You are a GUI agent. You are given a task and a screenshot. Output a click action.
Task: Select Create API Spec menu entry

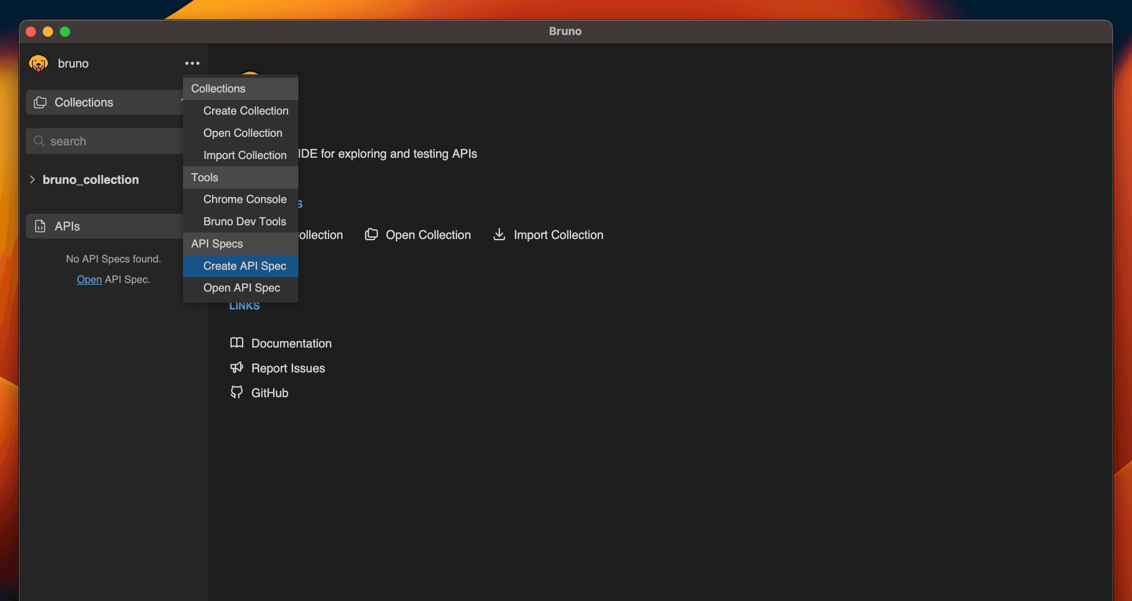(x=245, y=266)
